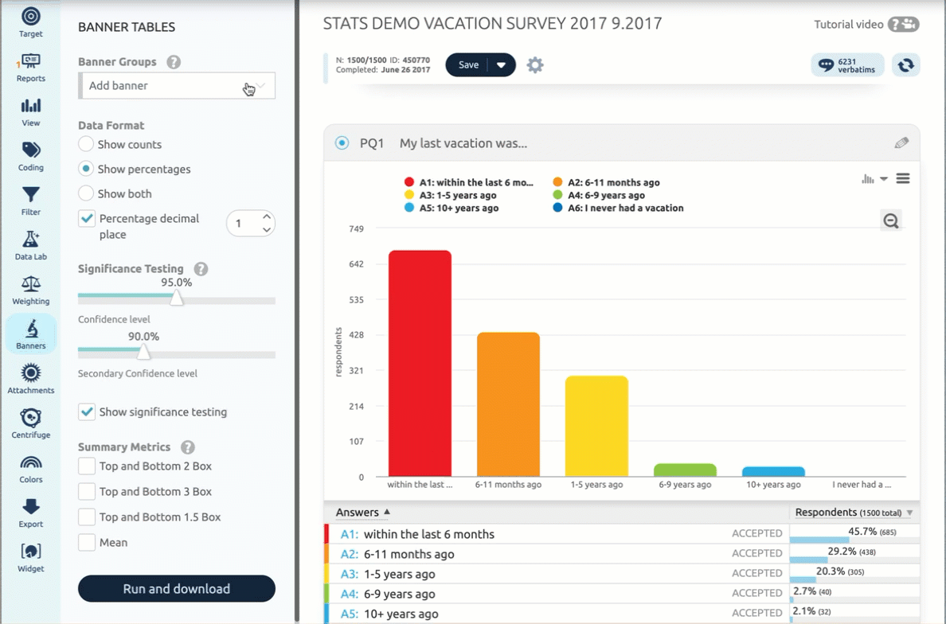Select the Show counts radio button

point(86,145)
